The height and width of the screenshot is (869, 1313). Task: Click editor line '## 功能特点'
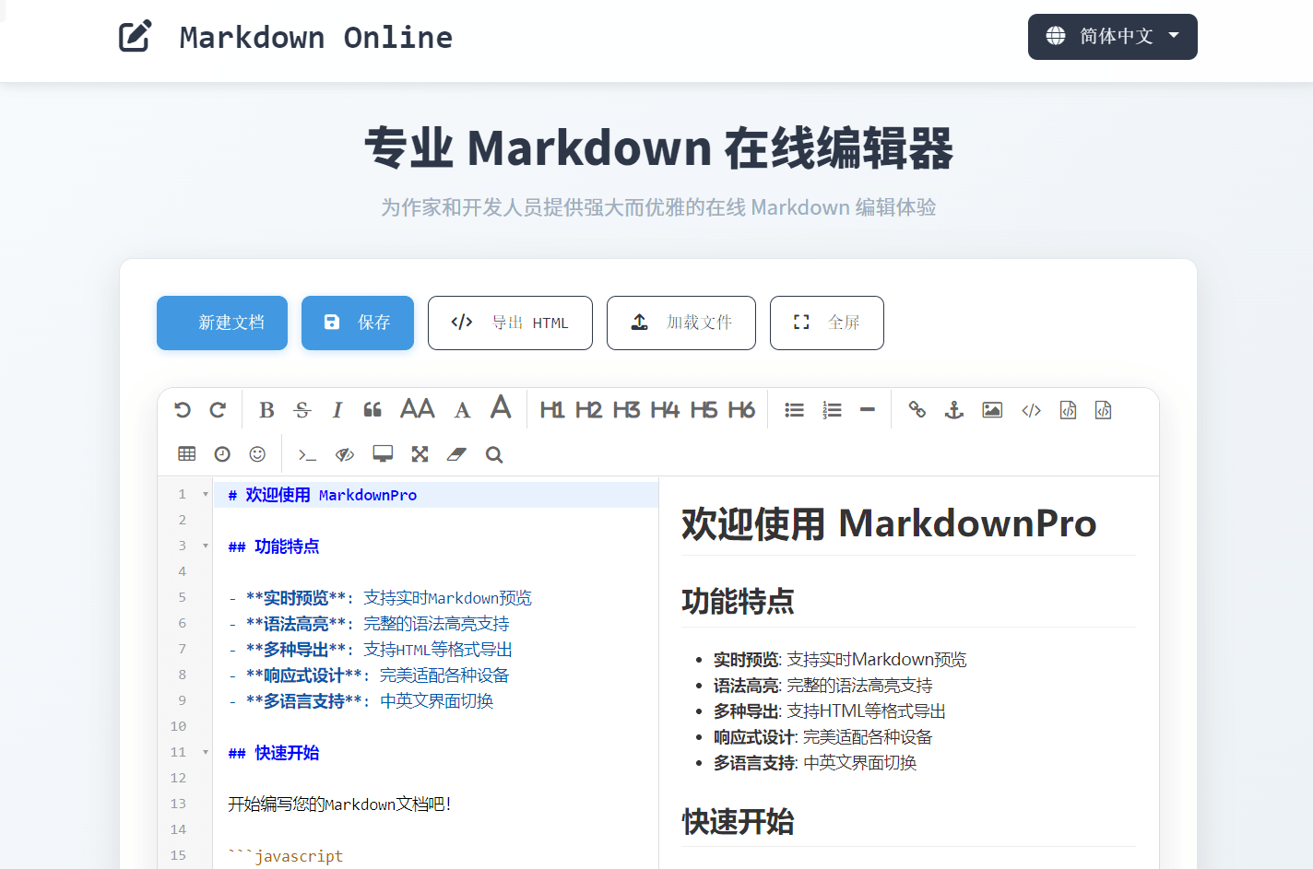click(274, 546)
